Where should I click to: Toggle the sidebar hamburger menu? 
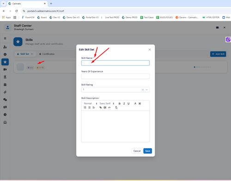click(5, 38)
